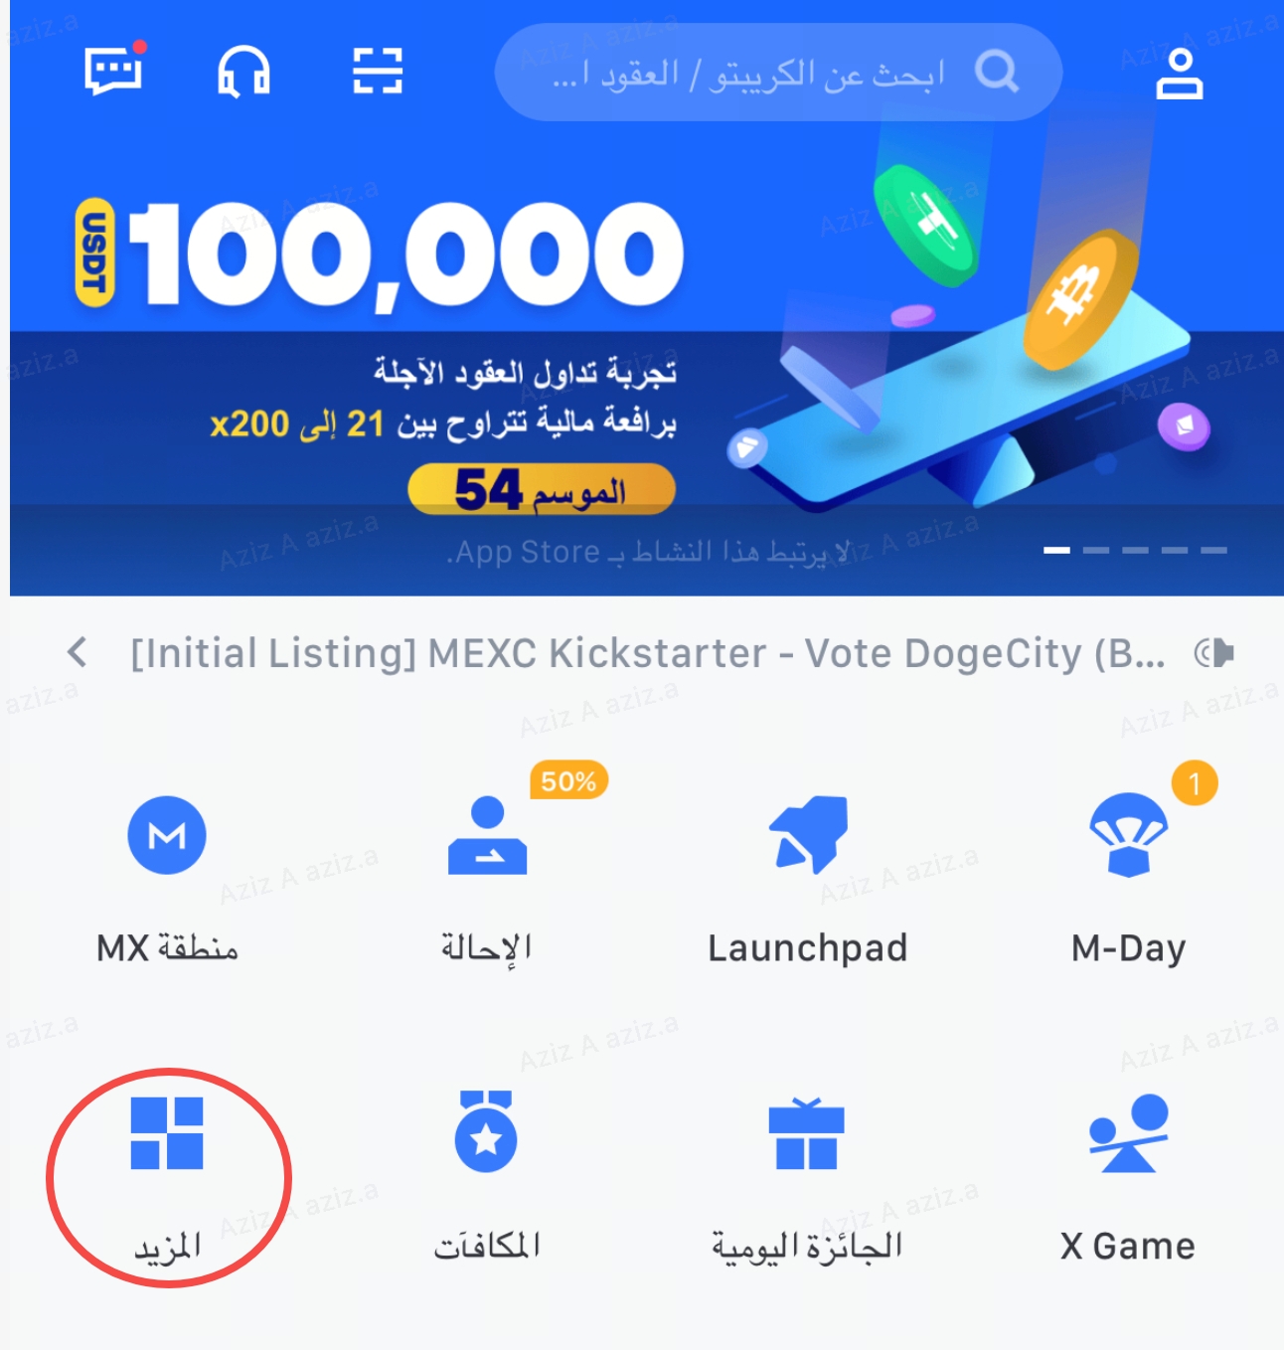Tap the QR scan icon
1284x1350 pixels.
pyautogui.click(x=378, y=71)
